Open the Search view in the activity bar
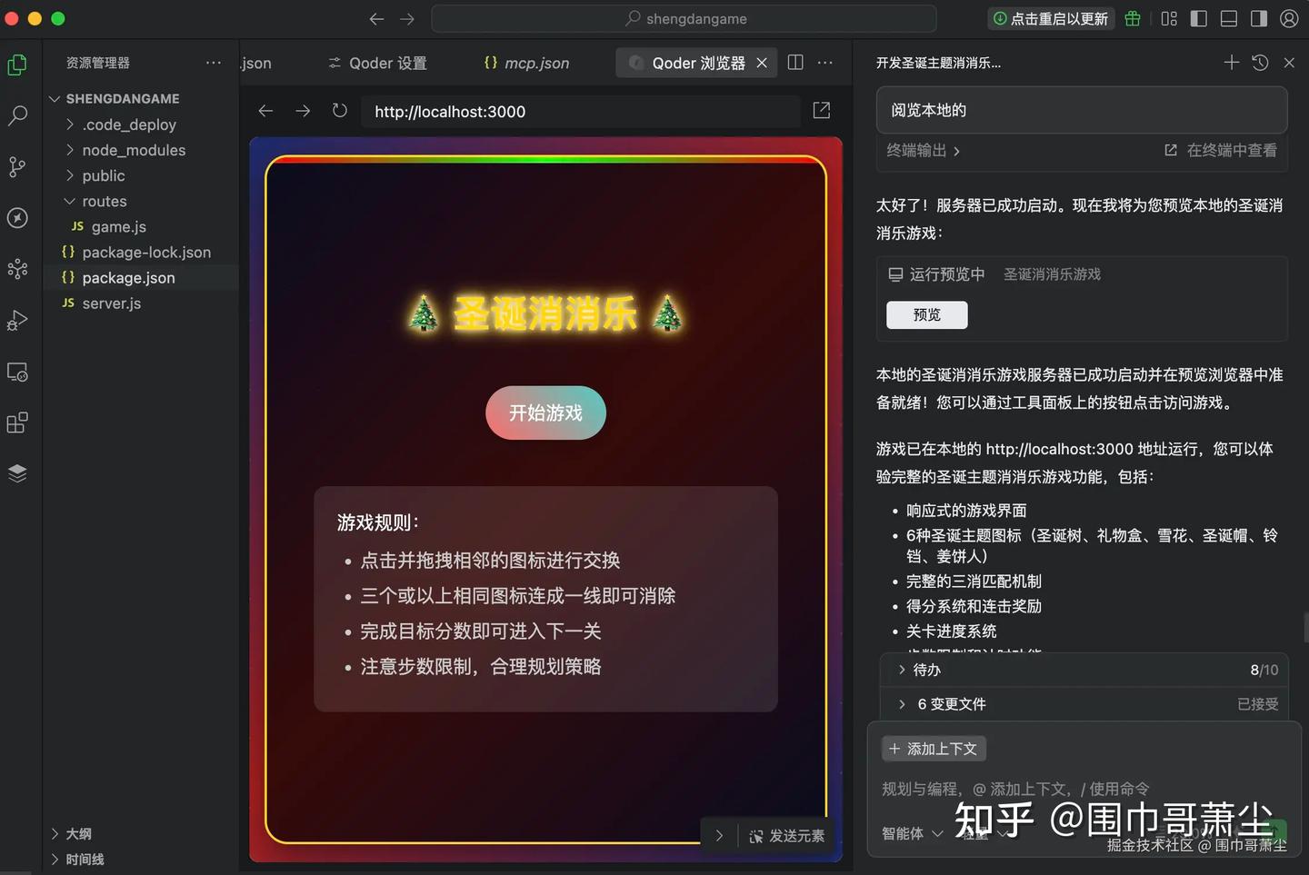Image resolution: width=1309 pixels, height=875 pixels. click(x=18, y=115)
